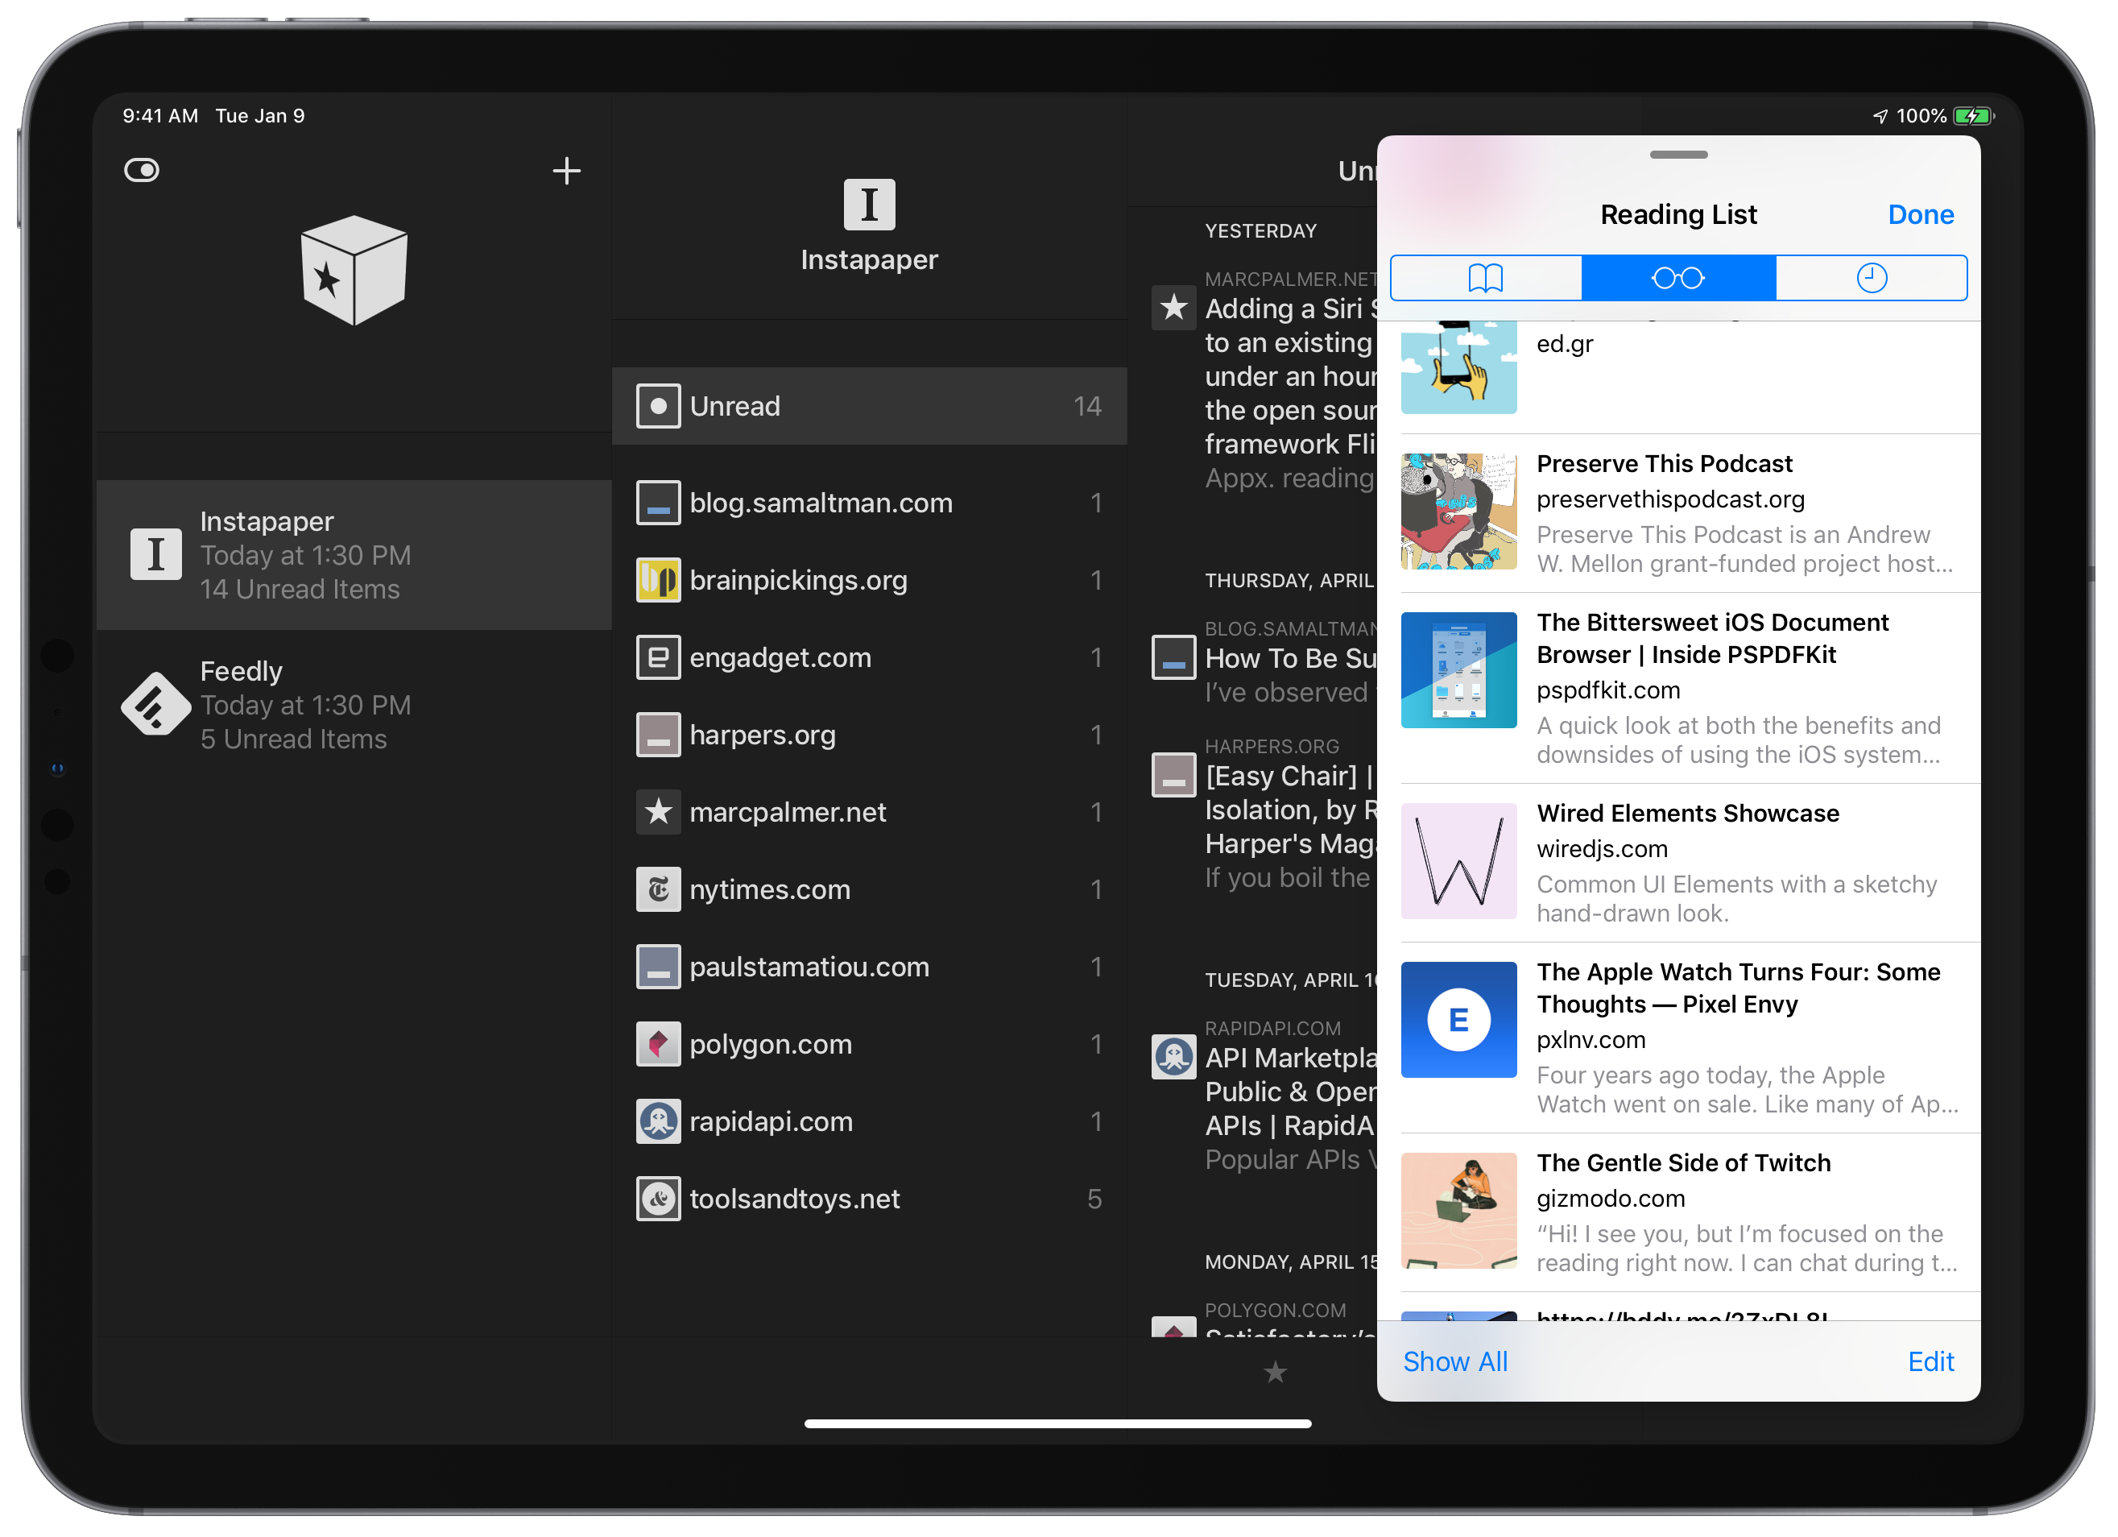Tap Done in Reading List panel
Screen dimensions: 2118x1537
(x=1921, y=215)
